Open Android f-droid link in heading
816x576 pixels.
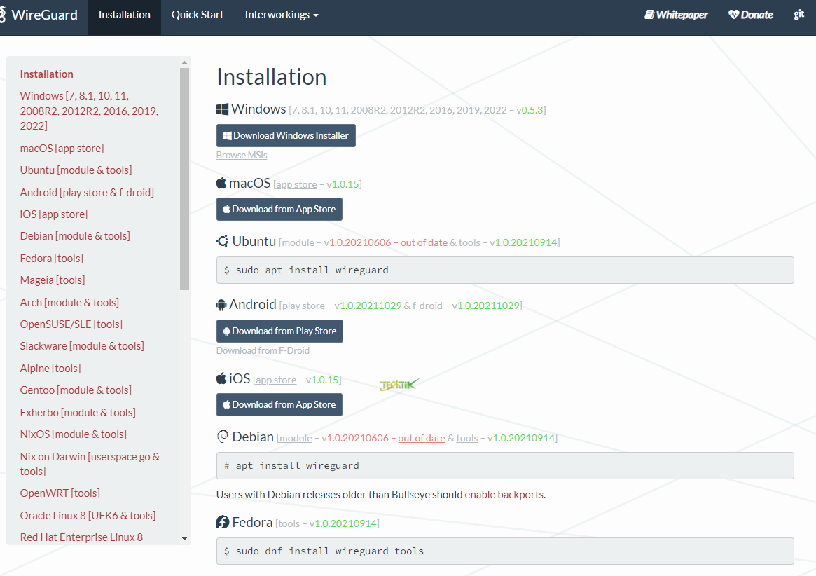click(427, 306)
